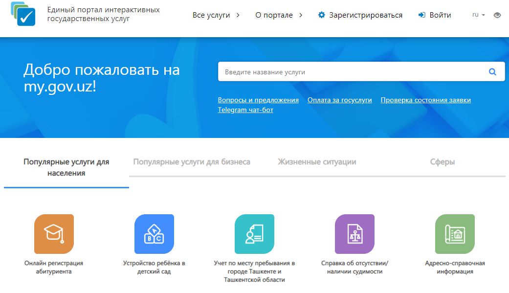Viewport: 509px width, 293px height.
Task: Click the Введите название услуги search field
Action: point(361,72)
